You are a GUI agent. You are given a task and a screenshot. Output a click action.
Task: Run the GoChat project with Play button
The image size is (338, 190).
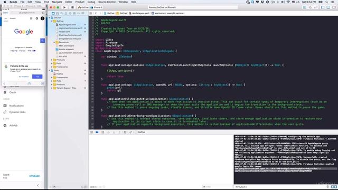coord(64,7)
